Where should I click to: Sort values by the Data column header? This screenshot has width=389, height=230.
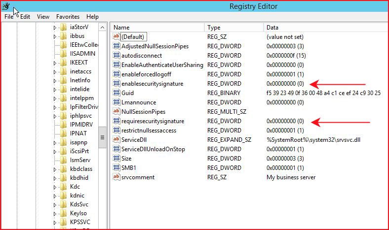point(326,27)
